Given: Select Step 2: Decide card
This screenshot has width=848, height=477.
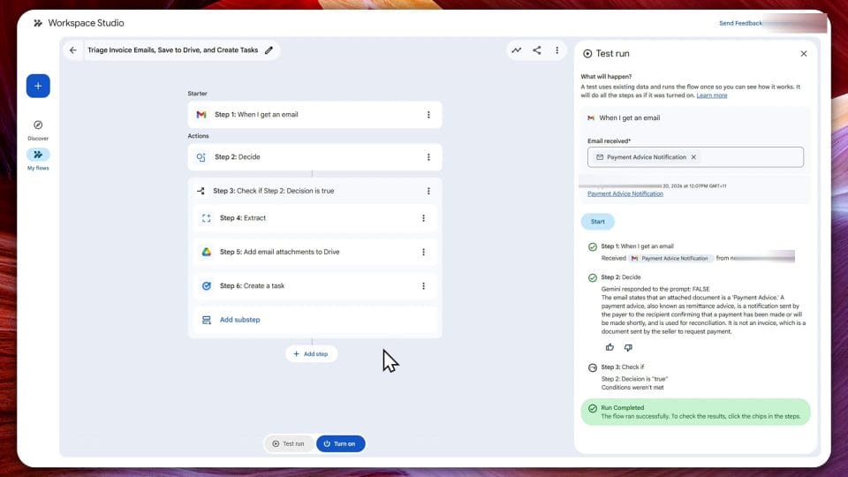Looking at the screenshot, I should [x=314, y=157].
